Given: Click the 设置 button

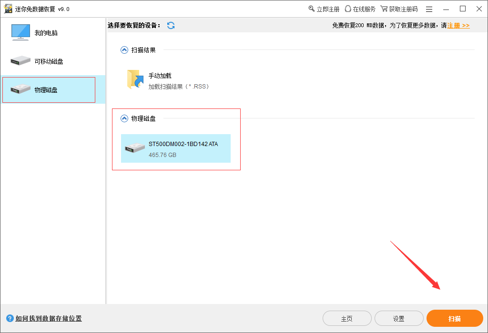Looking at the screenshot, I should (399, 318).
